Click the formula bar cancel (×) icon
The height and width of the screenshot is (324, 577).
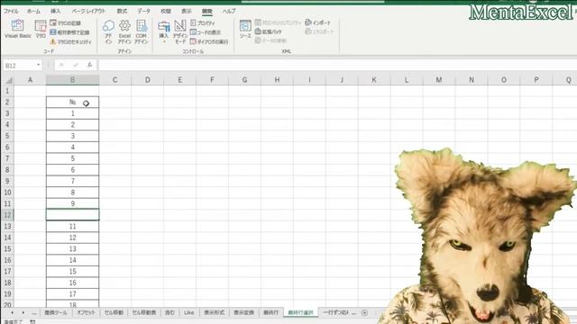click(x=61, y=65)
